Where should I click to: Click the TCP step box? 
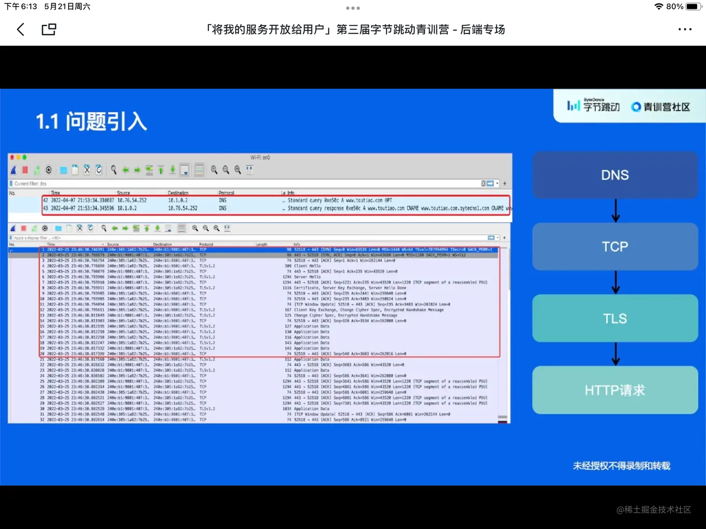(x=615, y=246)
